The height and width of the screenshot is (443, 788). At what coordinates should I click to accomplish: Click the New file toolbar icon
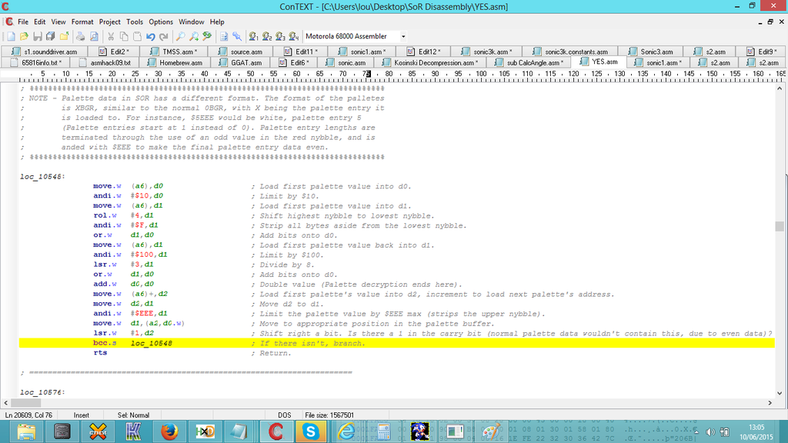[x=11, y=36]
